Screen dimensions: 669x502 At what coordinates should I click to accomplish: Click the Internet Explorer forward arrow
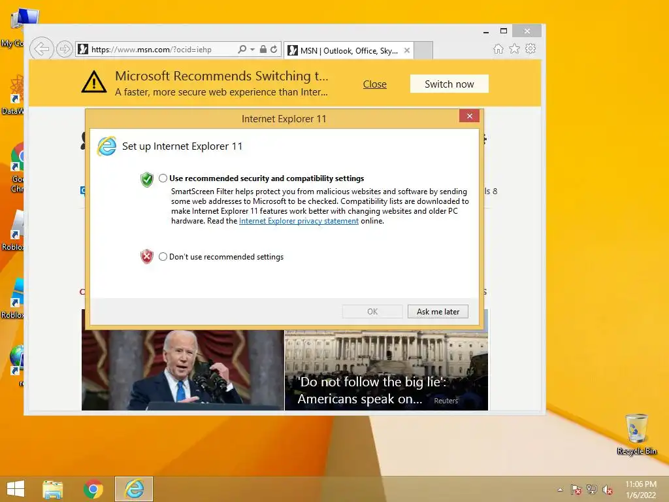click(65, 49)
